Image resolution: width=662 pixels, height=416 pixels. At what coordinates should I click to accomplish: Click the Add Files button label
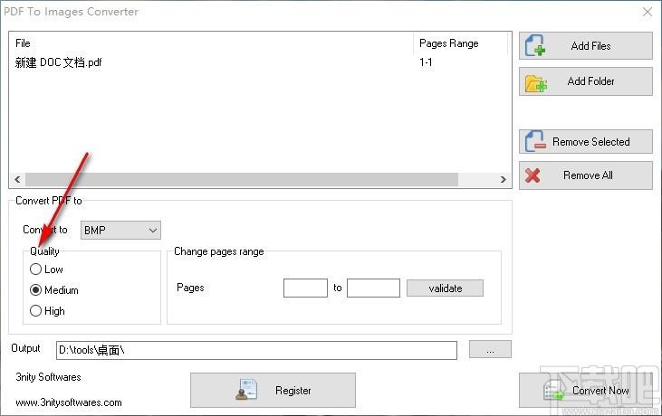[x=590, y=46]
